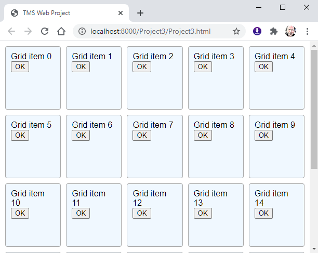This screenshot has height=253, width=318.
Task: Select the 'Grid item 13' label
Action: (210, 198)
